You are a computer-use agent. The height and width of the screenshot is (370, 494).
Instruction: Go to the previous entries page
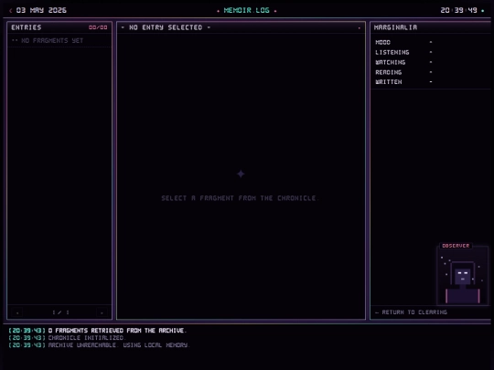[17, 312]
